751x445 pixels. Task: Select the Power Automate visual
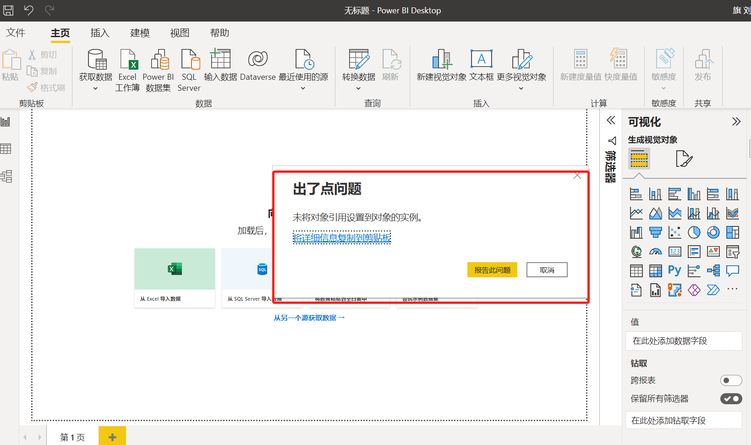coord(713,290)
